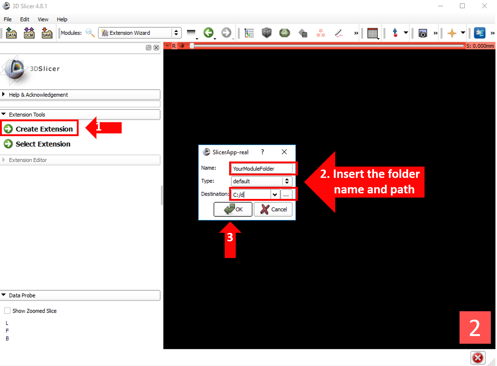Click Cancel in the dialog

[273, 209]
